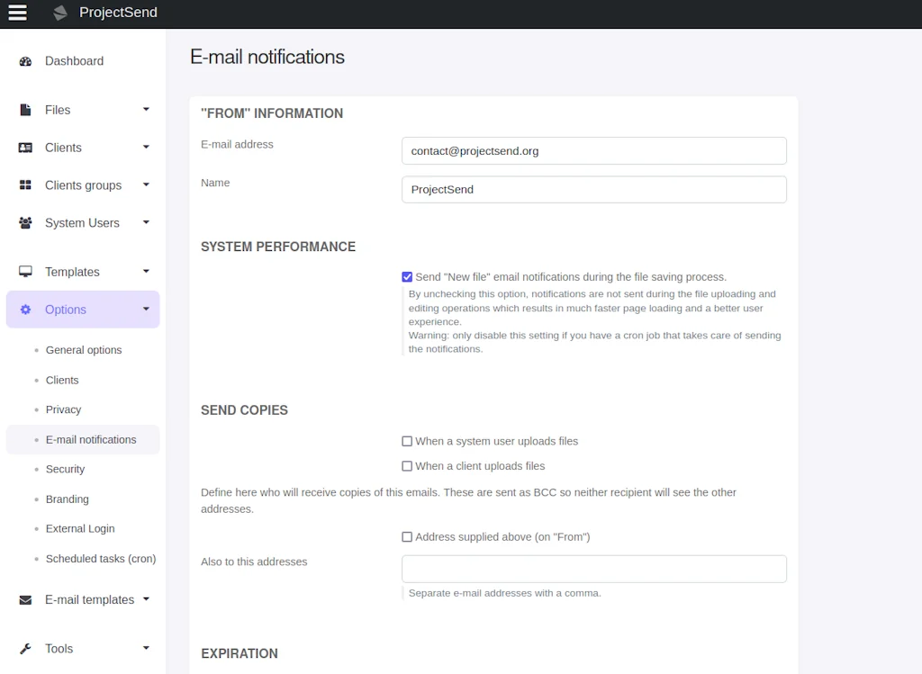This screenshot has width=922, height=674.
Task: Click the Templates icon in the sidebar
Action: pos(24,271)
